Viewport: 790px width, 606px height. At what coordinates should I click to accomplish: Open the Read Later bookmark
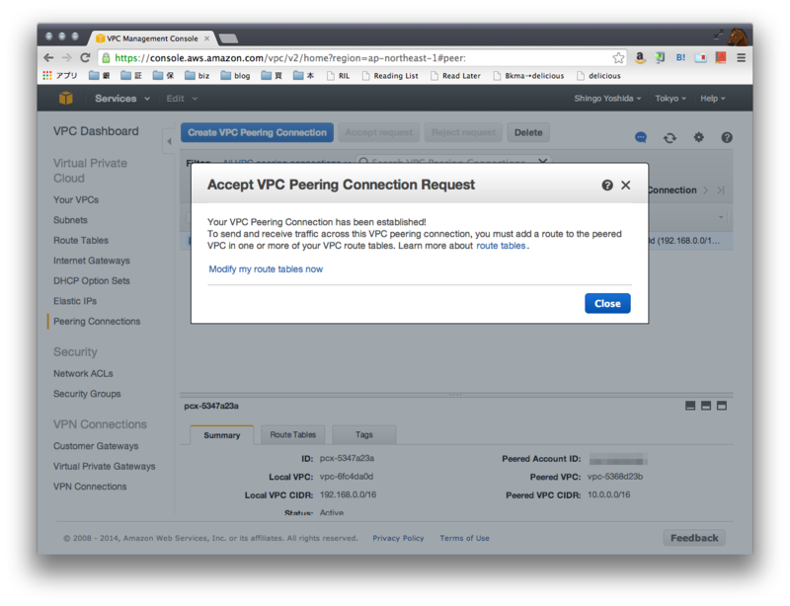pyautogui.click(x=455, y=76)
